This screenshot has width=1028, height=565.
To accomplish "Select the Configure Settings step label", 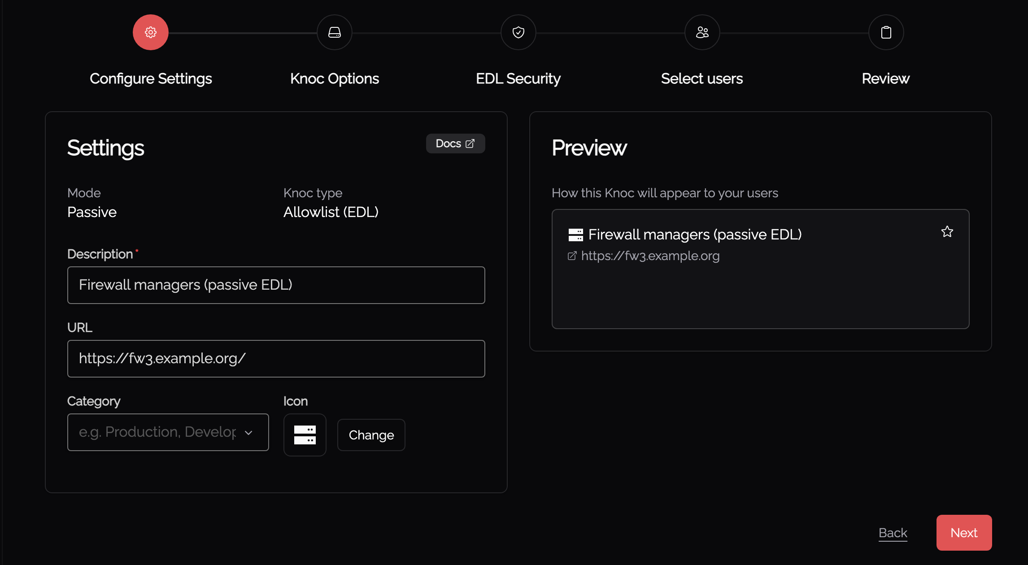I will click(151, 78).
